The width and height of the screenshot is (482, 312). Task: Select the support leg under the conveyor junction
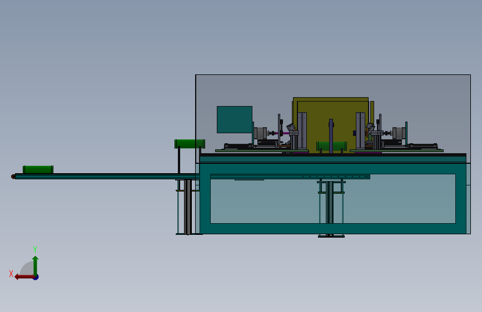coord(188,207)
